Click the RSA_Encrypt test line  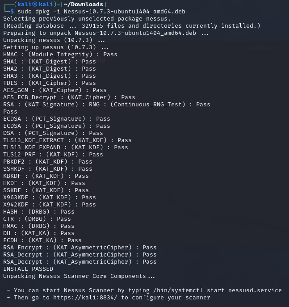80,247
